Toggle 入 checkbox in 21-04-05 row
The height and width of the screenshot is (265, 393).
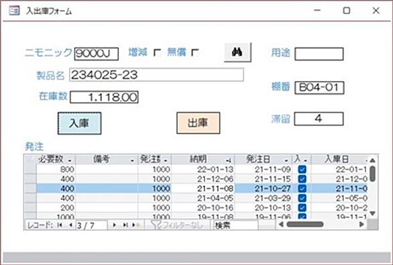pyautogui.click(x=302, y=198)
